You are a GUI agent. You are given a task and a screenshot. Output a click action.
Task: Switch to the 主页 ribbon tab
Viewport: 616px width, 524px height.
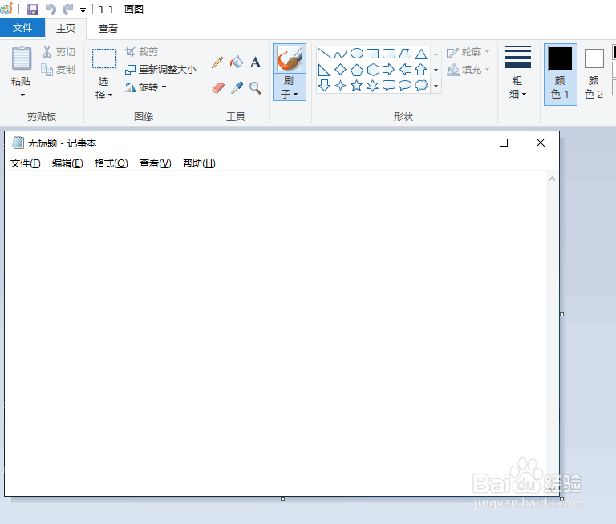pos(66,29)
